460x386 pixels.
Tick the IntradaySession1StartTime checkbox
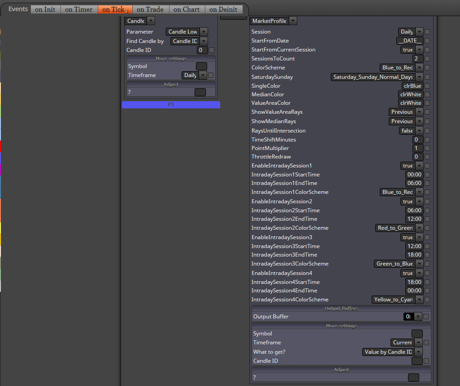tap(427, 175)
